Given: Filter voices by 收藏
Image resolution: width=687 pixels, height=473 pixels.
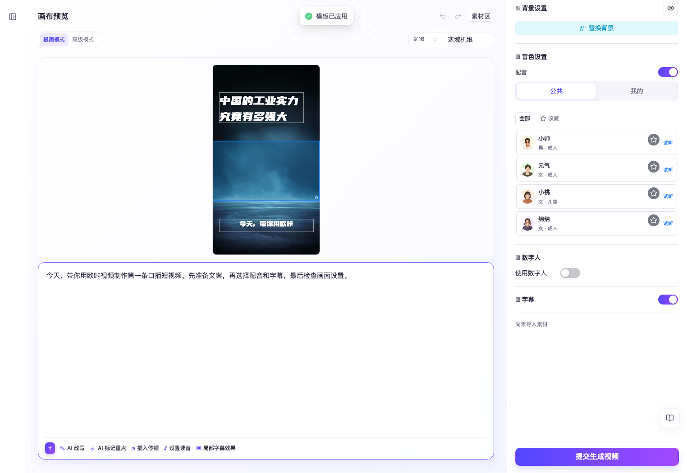Looking at the screenshot, I should point(550,118).
